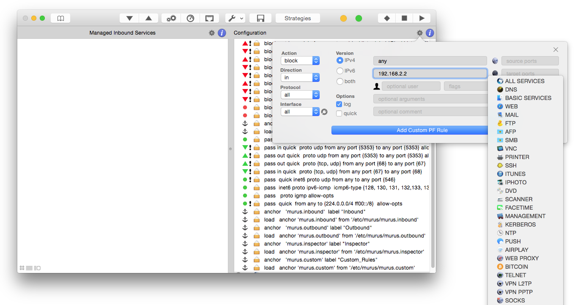Click the floppy disk save icon

click(260, 18)
